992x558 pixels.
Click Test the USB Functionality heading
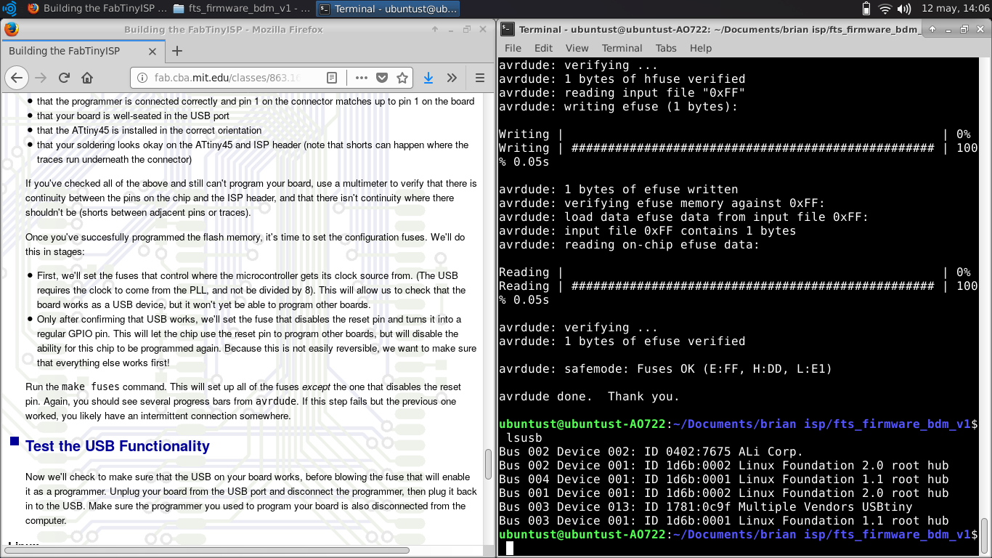coord(118,446)
